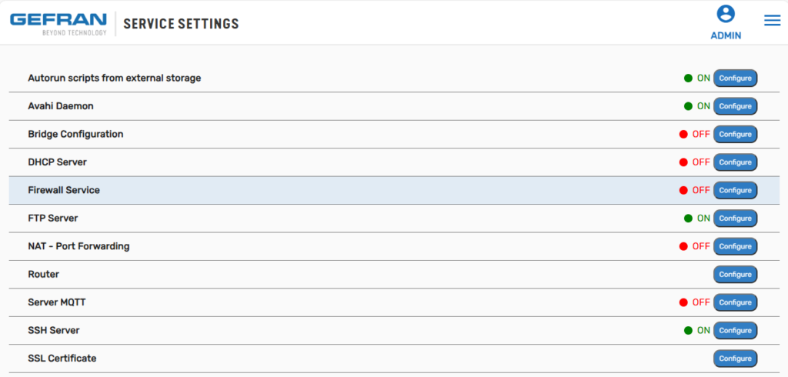This screenshot has width=788, height=377.
Task: Click the GEFRAN logo
Action: [x=58, y=24]
